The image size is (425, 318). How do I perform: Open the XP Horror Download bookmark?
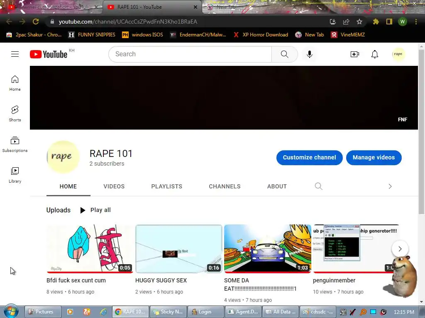261,35
